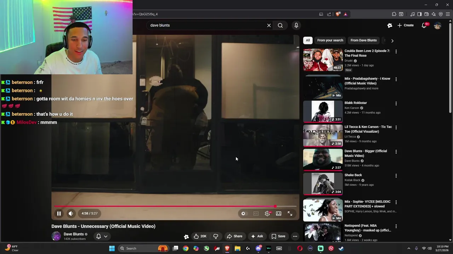Toggle theater mode in the player

[x=279, y=213]
